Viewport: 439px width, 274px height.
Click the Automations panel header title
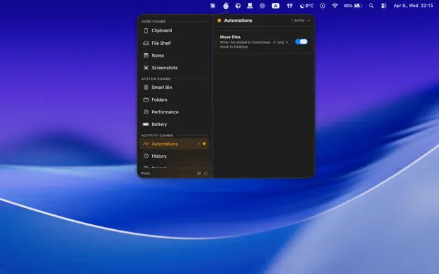tap(238, 20)
